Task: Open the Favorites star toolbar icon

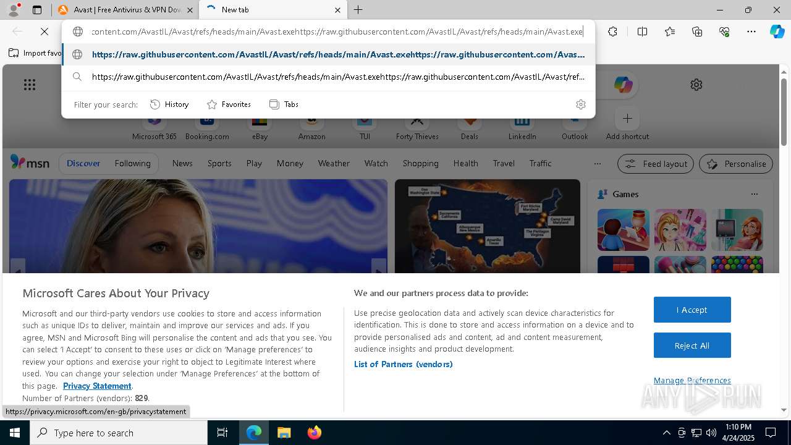Action: click(670, 32)
